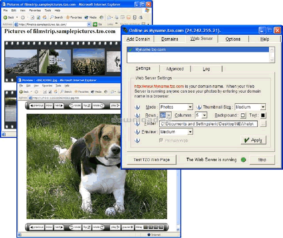
Task: Click info icon beside Folder setting
Action: pyautogui.click(x=137, y=123)
